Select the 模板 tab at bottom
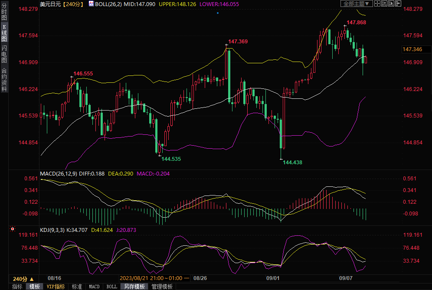This screenshot has height=290, width=432. 34,287
